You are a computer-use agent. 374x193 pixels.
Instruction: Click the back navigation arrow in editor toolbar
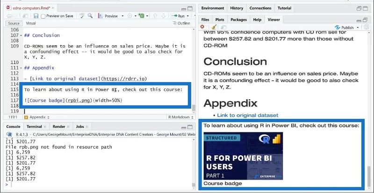[9, 16]
